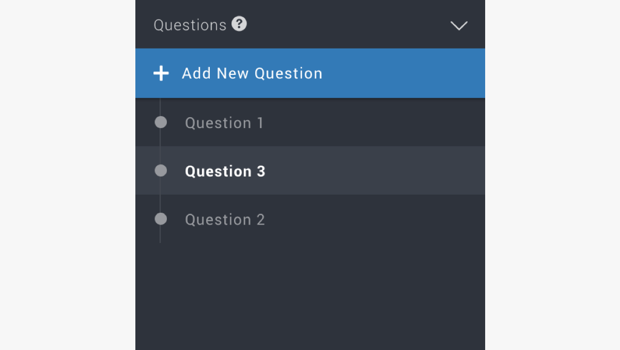Screen dimensions: 620x350
Task: Collapse the Questions panel with the chevron
Action: click(x=459, y=26)
